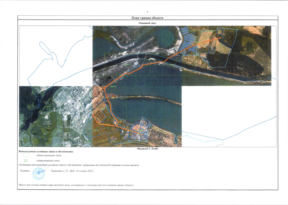Click the northeast end of the orange route
Image resolution: width=288 pixels, height=205 pixels.
pyautogui.click(x=221, y=38)
